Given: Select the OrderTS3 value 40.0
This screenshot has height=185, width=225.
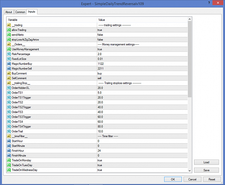Looking at the screenshot, I should click(x=100, y=112).
